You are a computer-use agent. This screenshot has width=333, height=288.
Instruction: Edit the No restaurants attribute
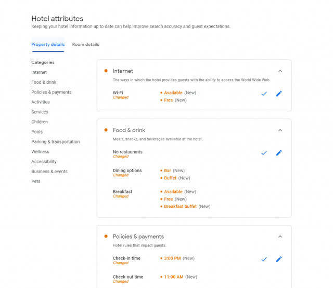click(279, 153)
